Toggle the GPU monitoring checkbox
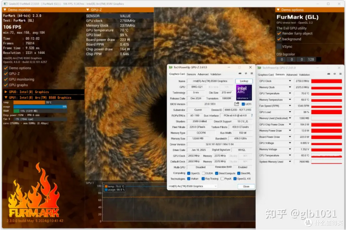346x230 pixels. click(x=6, y=79)
